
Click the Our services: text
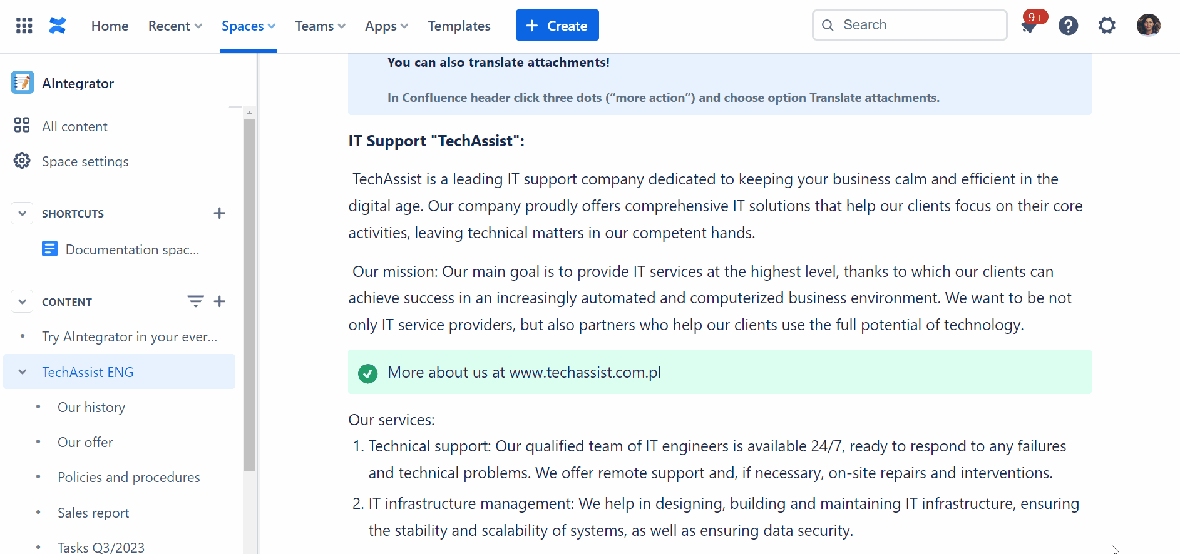[391, 420]
